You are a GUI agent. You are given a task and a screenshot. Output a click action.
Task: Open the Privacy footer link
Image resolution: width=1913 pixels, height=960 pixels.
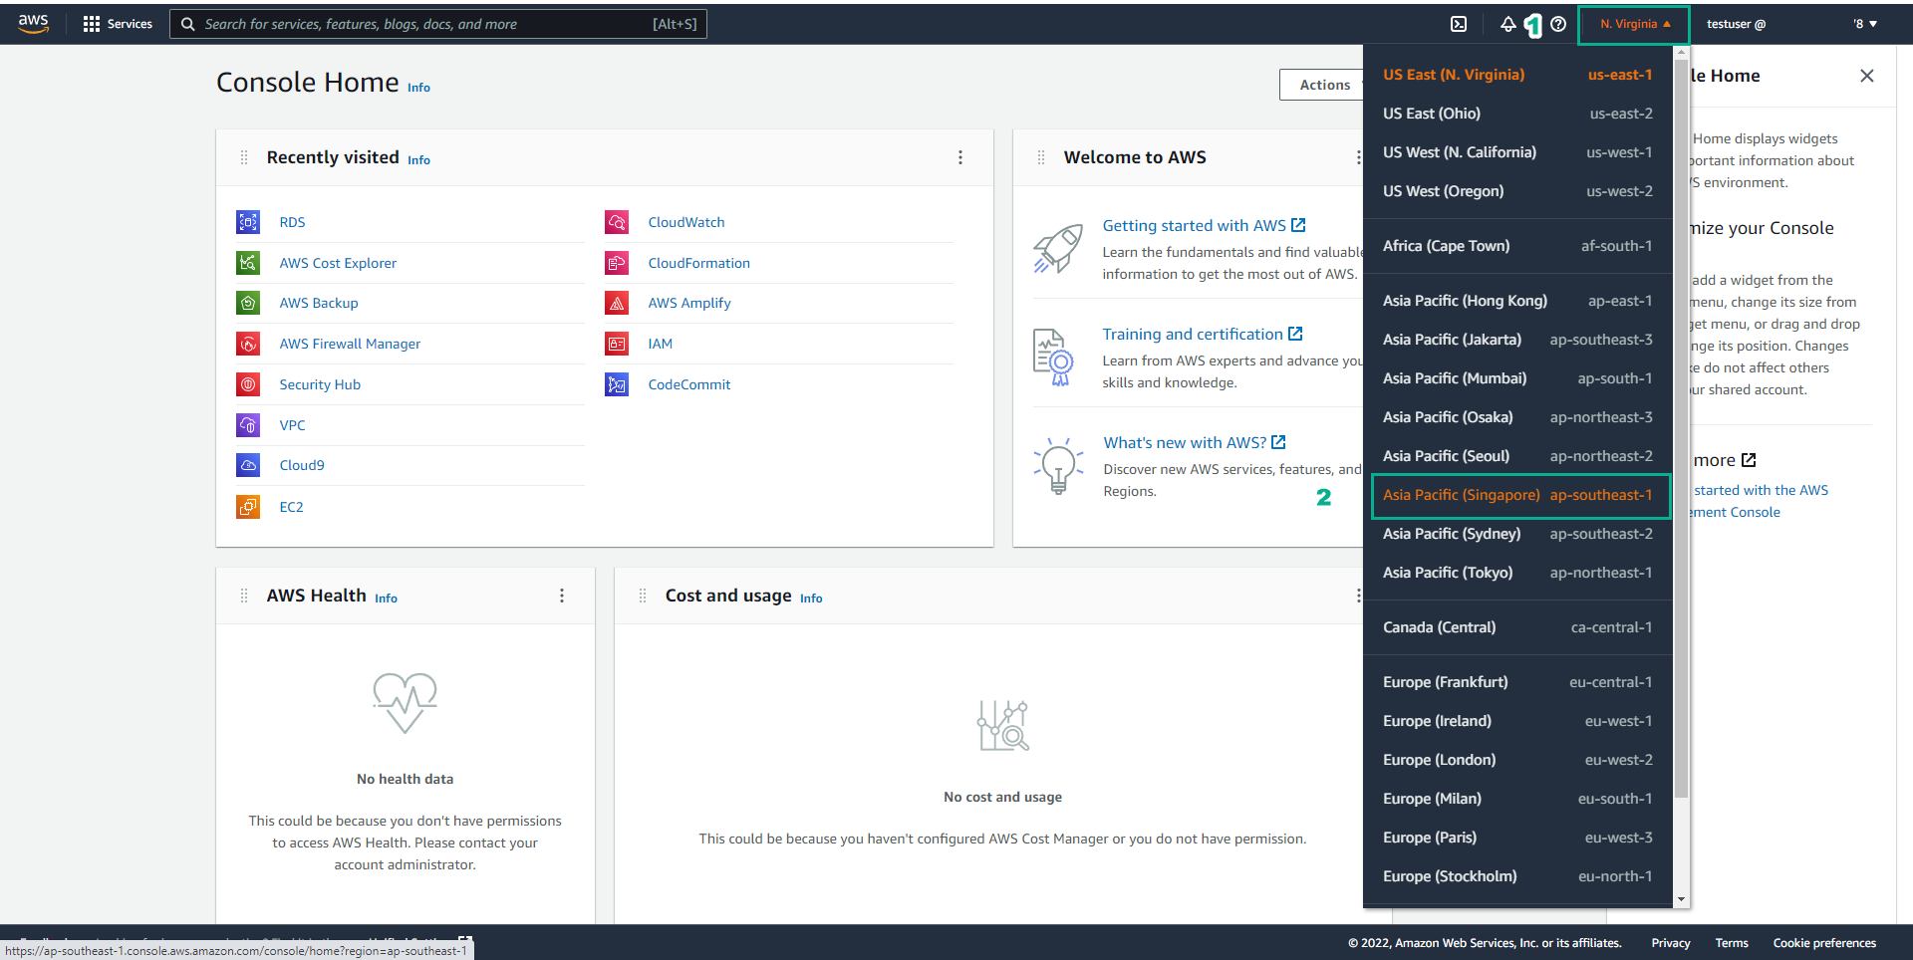pyautogui.click(x=1671, y=943)
